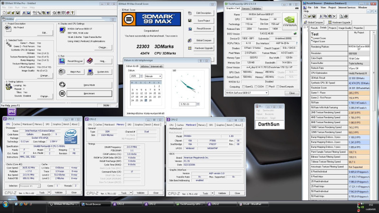Click the Benchmark button in 3DMark
Viewport: 379px width, 213px height.
[89, 93]
